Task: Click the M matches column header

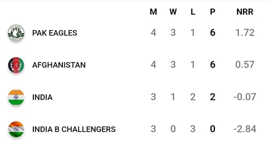Action: pyautogui.click(x=153, y=12)
